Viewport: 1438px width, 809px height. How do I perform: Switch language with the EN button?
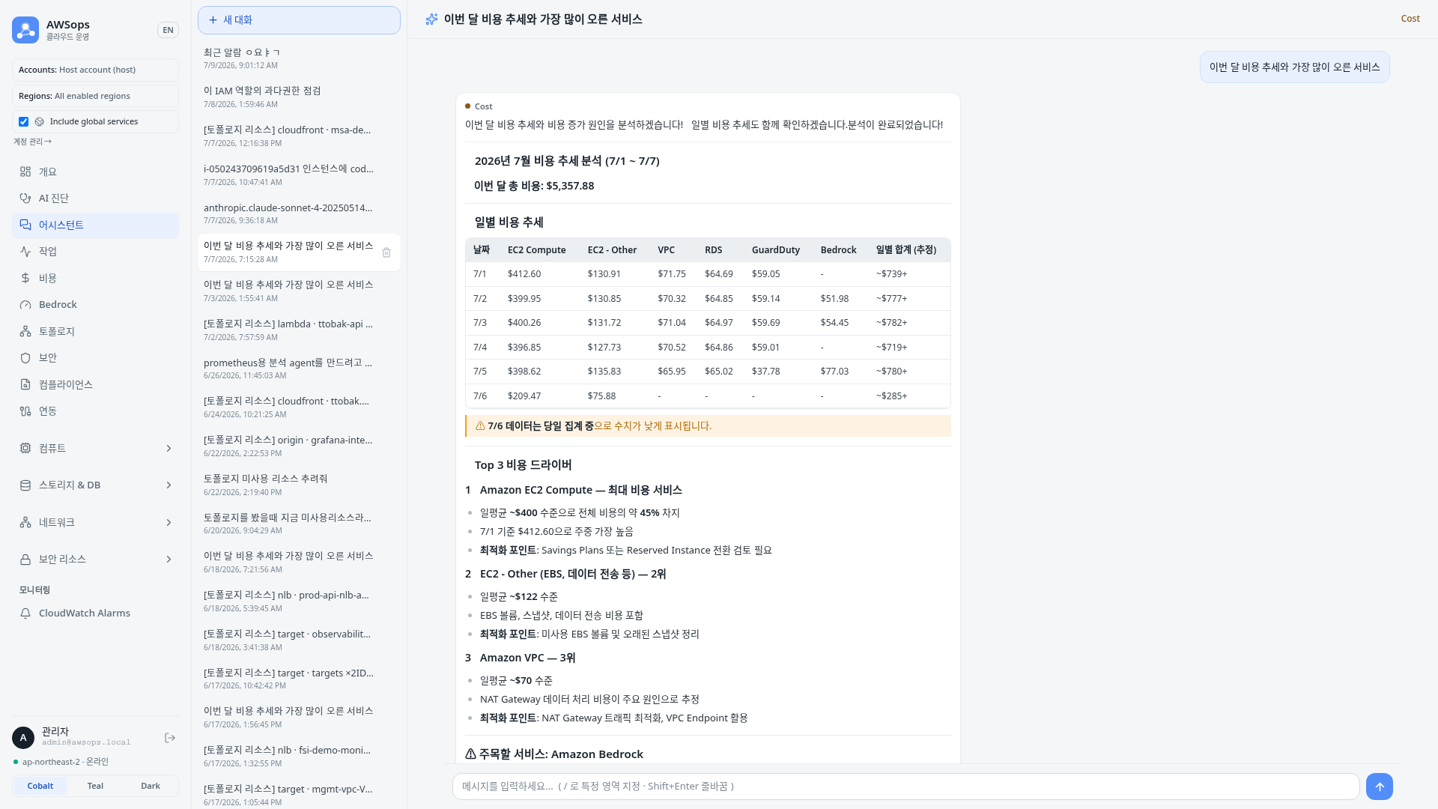(169, 30)
